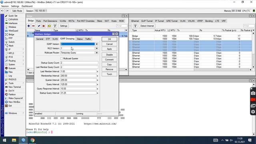
Task: Open Log in sidebar
Action: pos(10,76)
